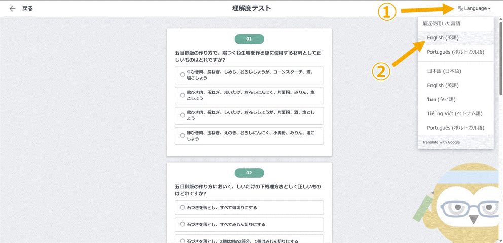
Task: Select radio for 鶏ひき肉、長ねぎ、しいたけ answer
Action: tap(182, 115)
